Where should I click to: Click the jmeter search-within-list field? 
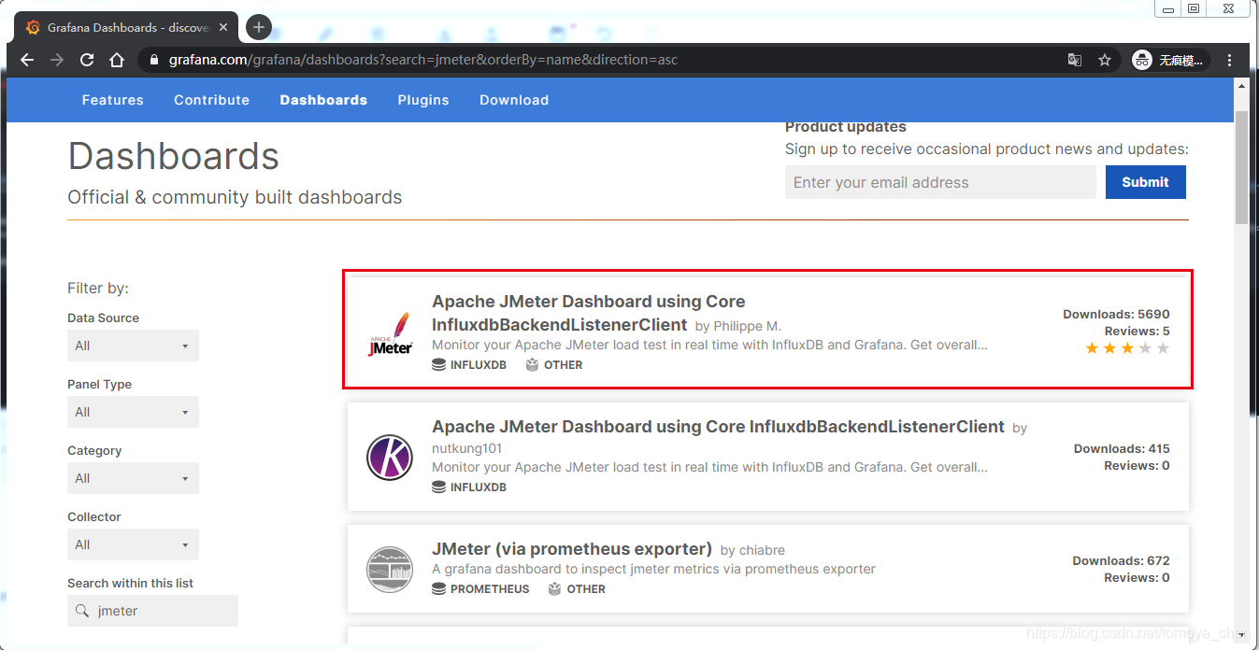pos(152,611)
